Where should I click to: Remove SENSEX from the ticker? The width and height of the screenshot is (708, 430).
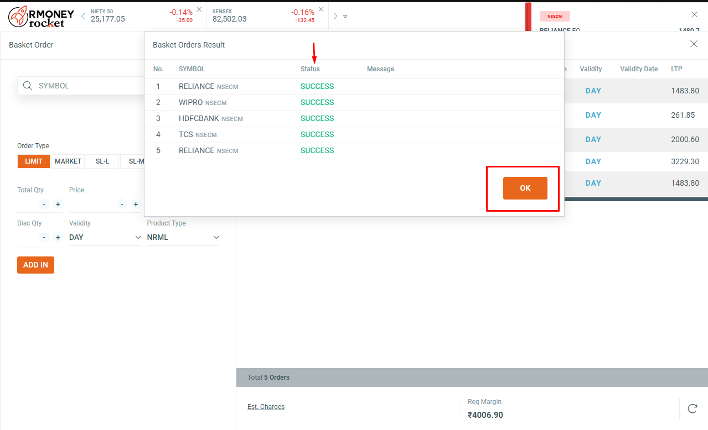(x=321, y=9)
